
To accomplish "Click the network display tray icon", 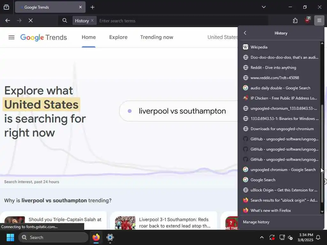I will click(282, 237).
